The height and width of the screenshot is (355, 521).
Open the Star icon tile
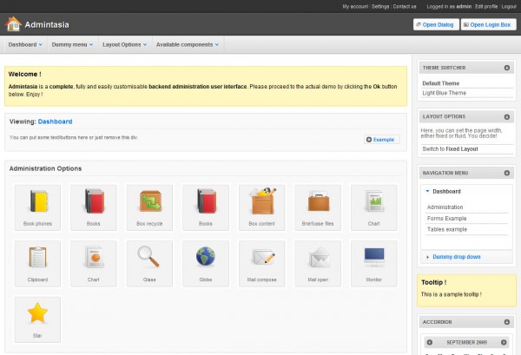[x=37, y=319]
